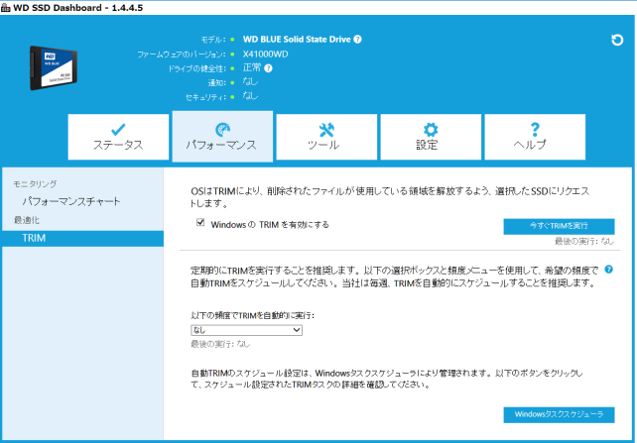
Task: Open model help question mark icon
Action: click(357, 40)
